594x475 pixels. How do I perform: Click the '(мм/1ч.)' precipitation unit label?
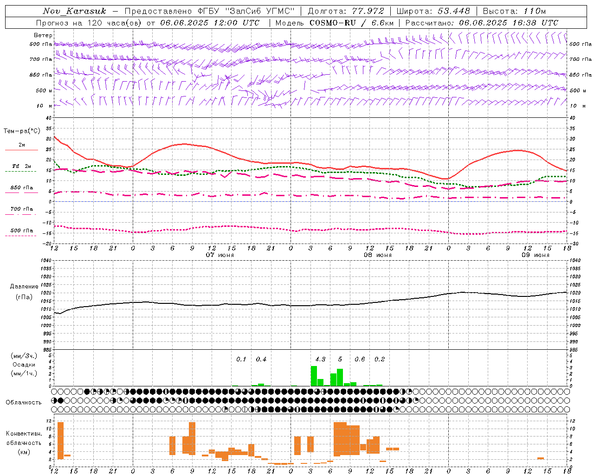pos(24,373)
